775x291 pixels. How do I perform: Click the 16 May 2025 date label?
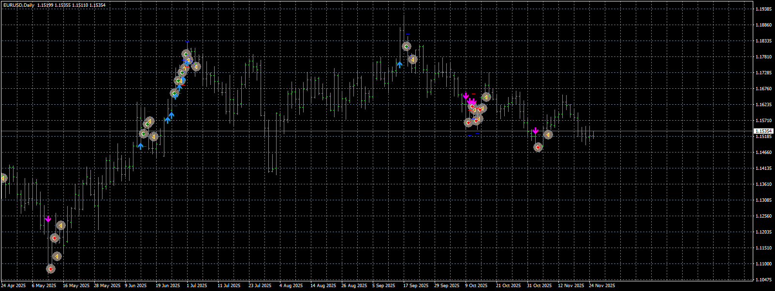(76, 286)
